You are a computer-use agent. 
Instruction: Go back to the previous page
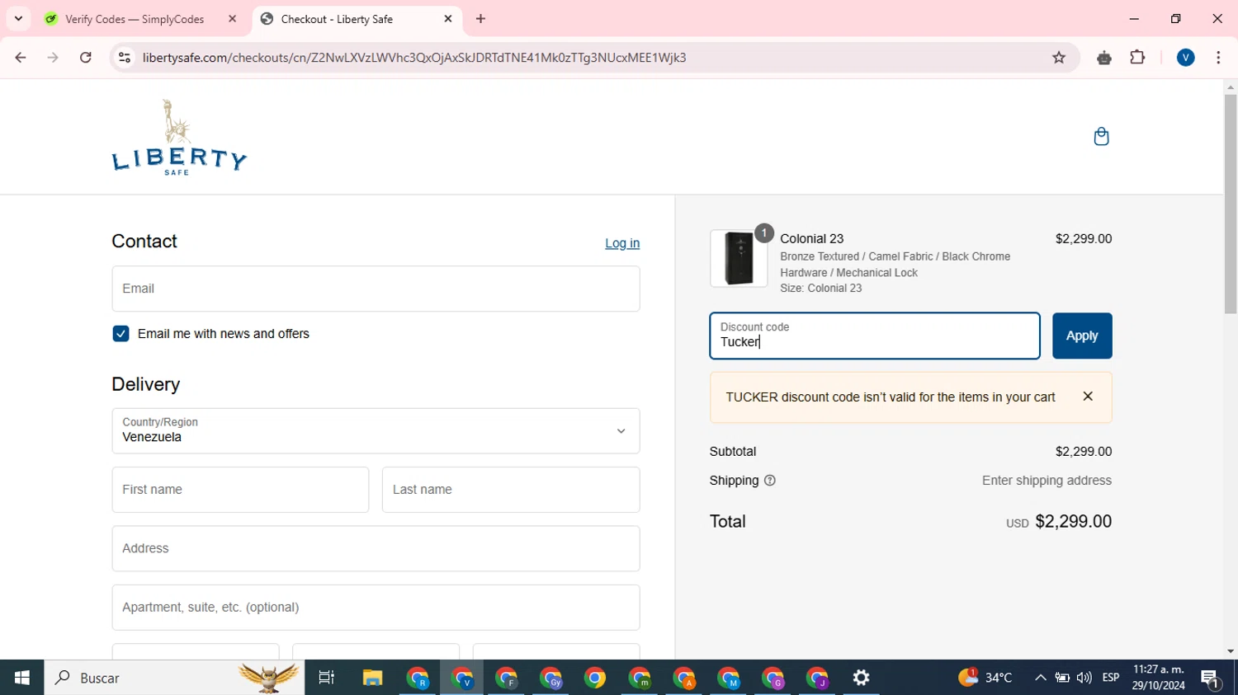(x=21, y=58)
